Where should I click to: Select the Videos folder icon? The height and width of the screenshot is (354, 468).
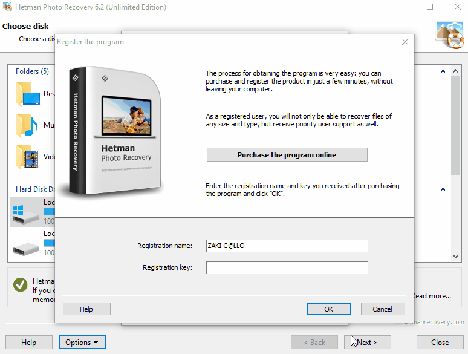[x=27, y=157]
